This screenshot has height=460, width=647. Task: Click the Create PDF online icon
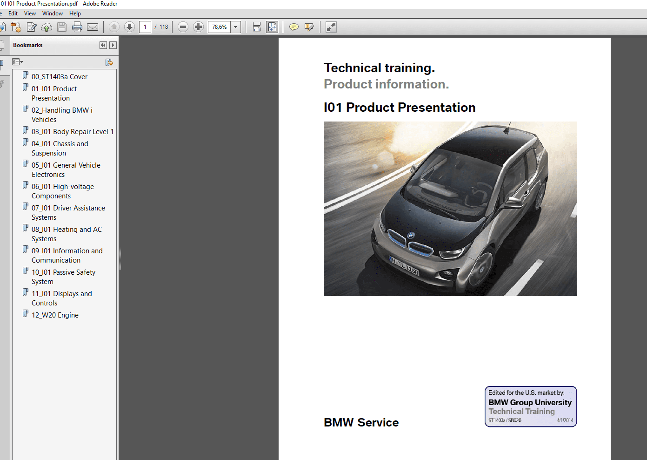[x=16, y=27]
